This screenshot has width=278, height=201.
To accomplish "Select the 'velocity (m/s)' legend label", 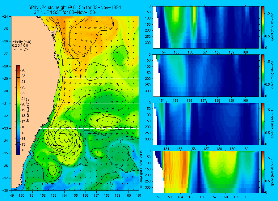I will click(22, 42).
